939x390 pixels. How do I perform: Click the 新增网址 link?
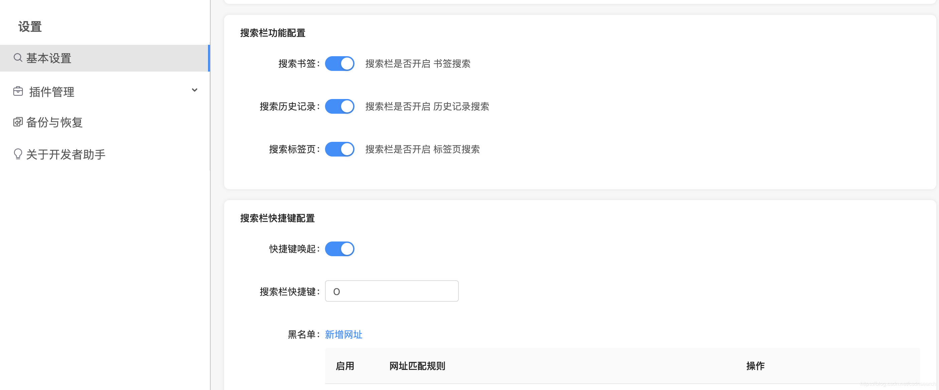point(343,334)
